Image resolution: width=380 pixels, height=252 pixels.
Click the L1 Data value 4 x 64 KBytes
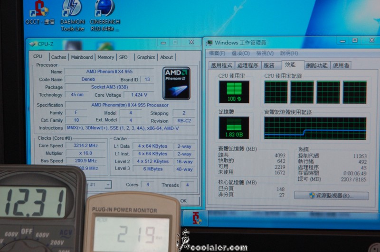click(x=152, y=146)
